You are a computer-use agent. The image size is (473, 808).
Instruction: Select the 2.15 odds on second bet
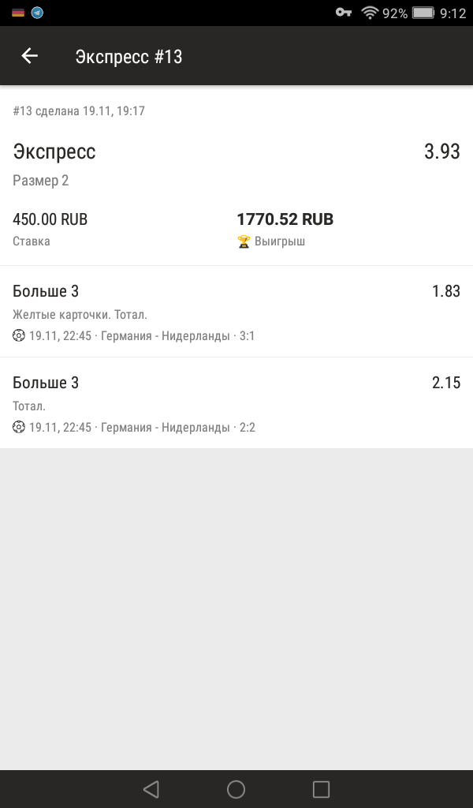pos(445,383)
